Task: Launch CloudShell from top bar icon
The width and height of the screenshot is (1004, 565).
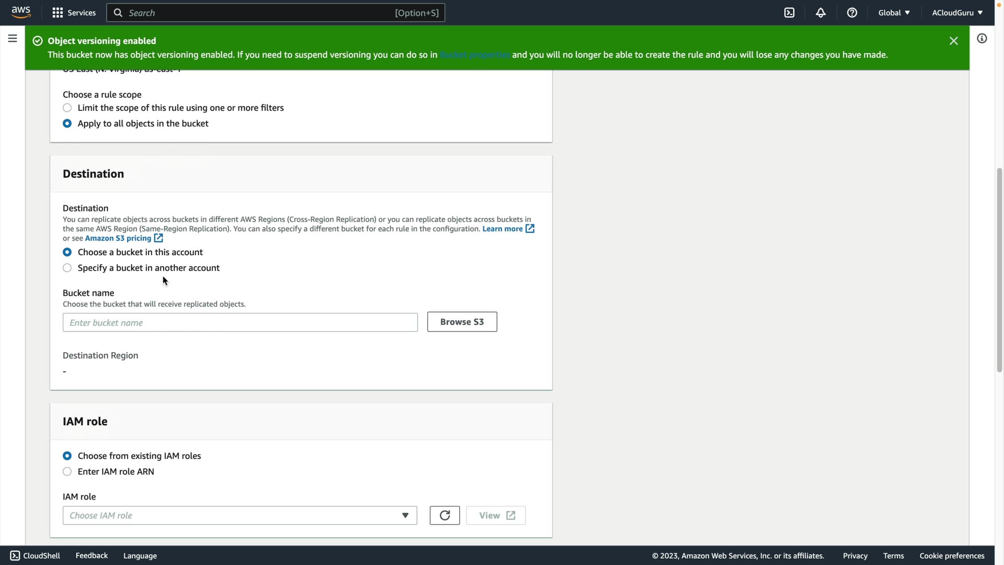Action: (789, 13)
